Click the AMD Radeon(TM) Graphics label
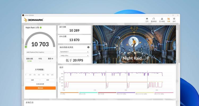The width and height of the screenshot is (199, 106). pos(35,52)
